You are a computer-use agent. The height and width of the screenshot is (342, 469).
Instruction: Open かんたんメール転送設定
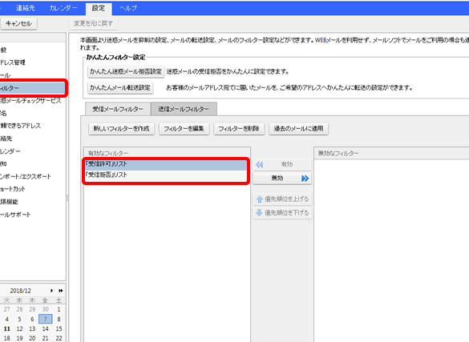pos(120,88)
